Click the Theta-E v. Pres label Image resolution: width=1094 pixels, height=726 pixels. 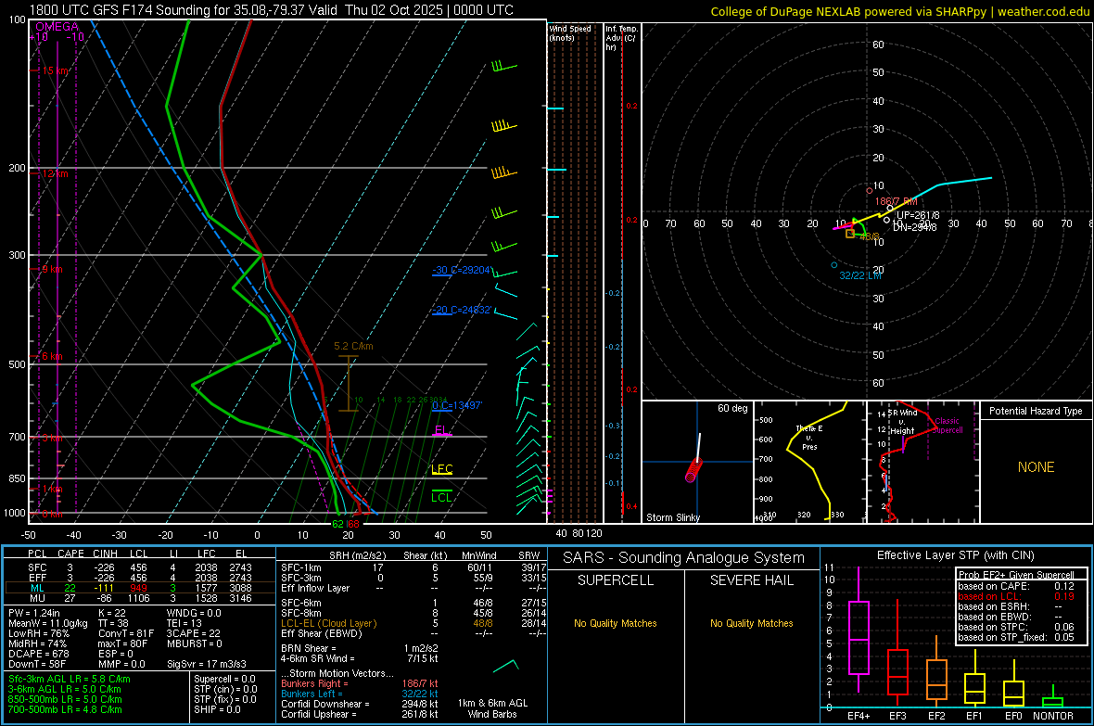(809, 438)
